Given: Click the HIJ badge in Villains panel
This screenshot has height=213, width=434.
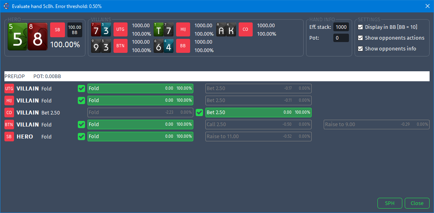Looking at the screenshot, I should tap(183, 30).
